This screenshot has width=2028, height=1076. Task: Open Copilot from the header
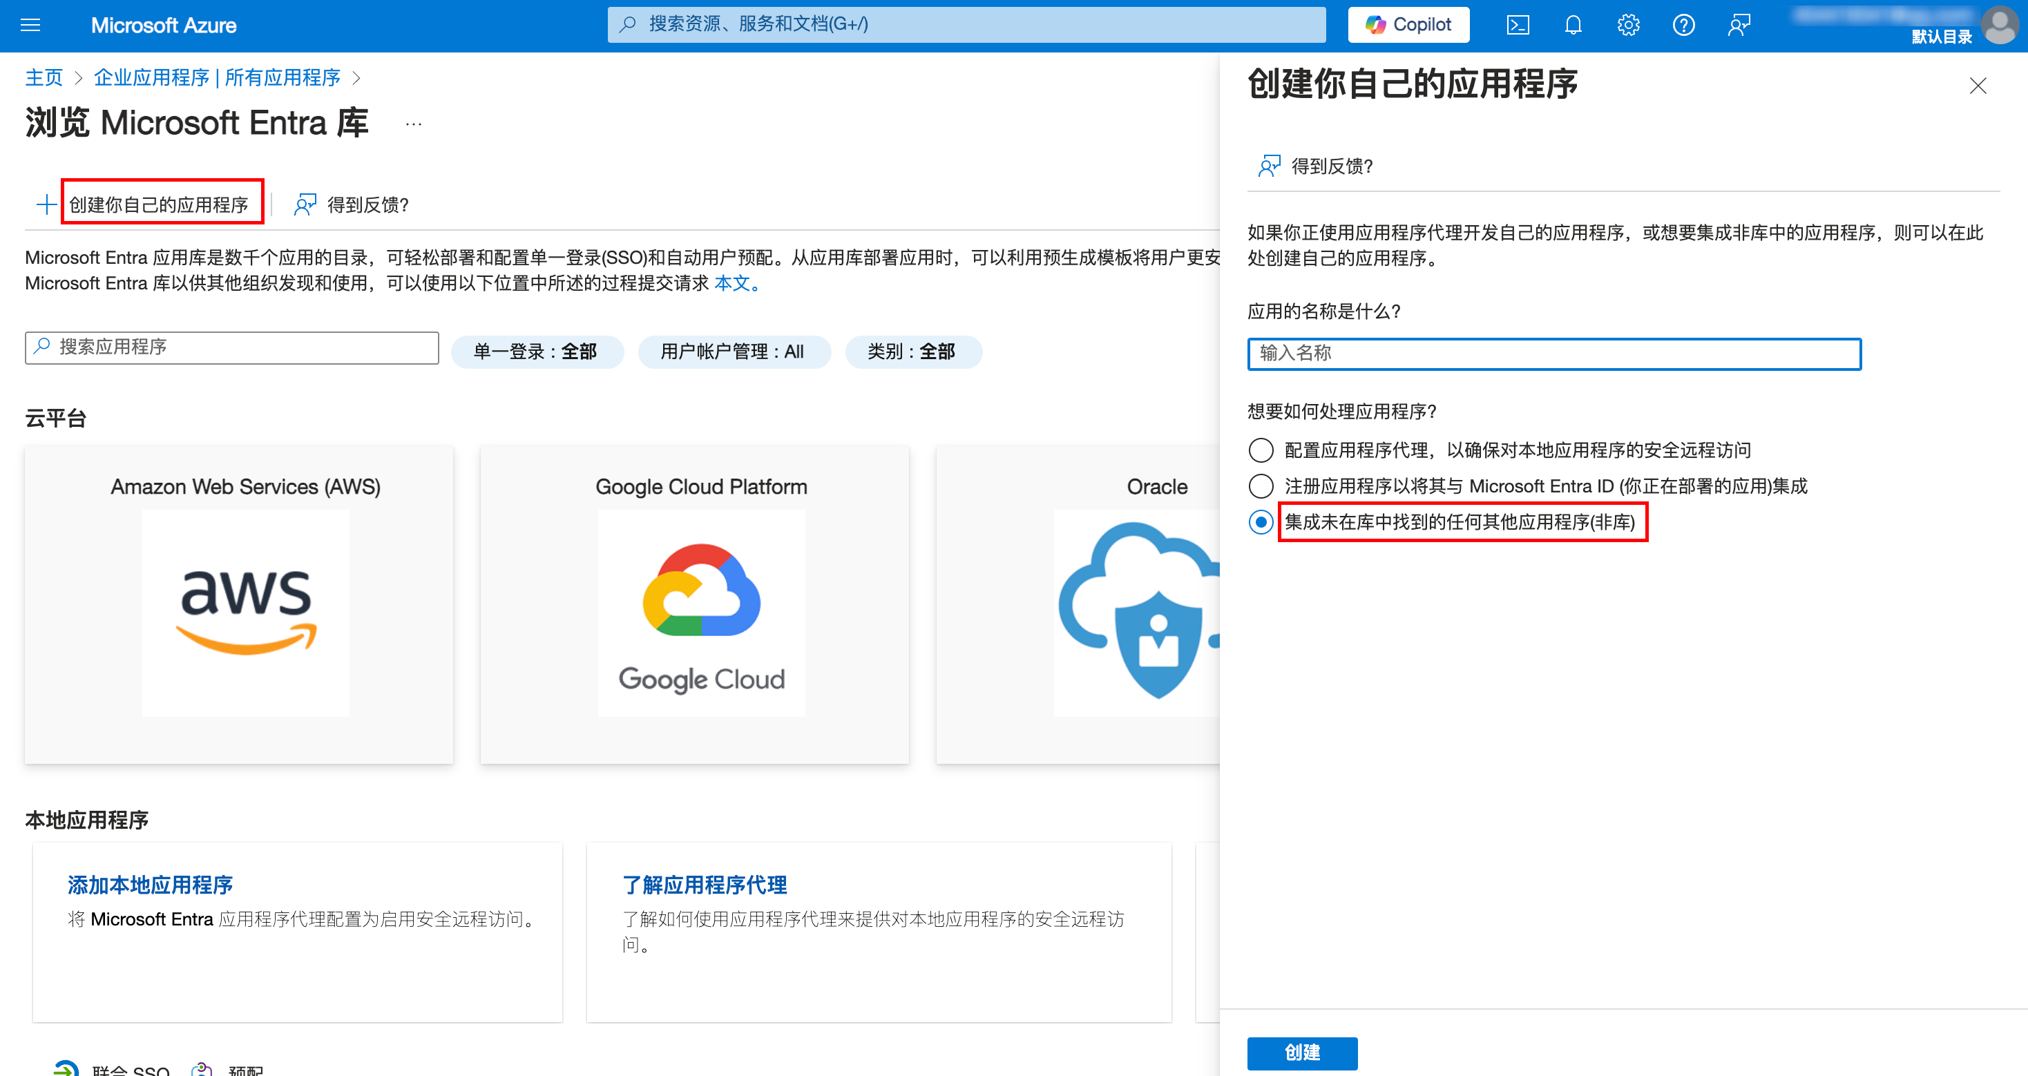pos(1408,25)
